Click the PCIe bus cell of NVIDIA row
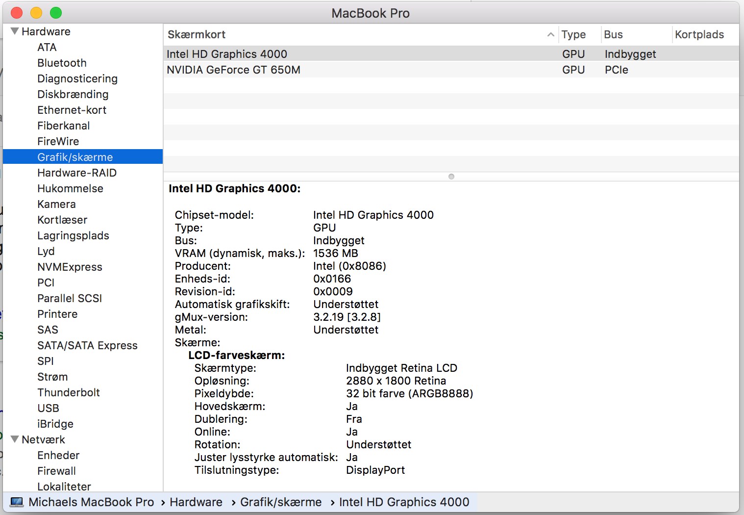 (617, 70)
